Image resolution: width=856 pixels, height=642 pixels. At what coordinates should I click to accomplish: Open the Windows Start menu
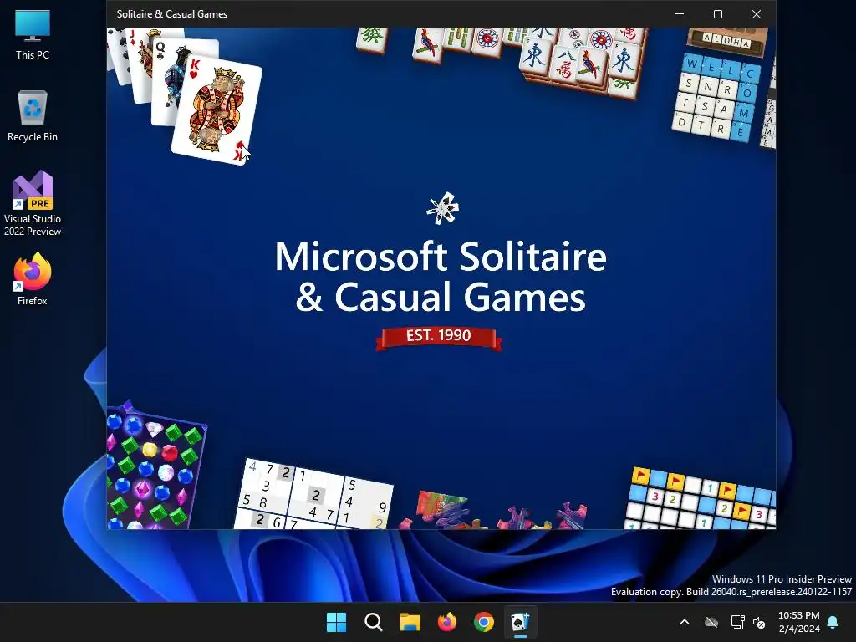tap(336, 622)
